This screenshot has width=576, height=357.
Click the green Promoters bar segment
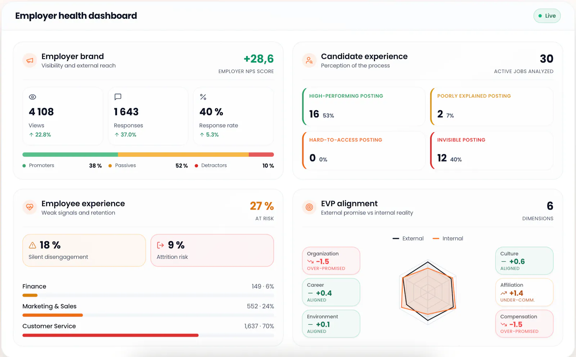(x=70, y=155)
